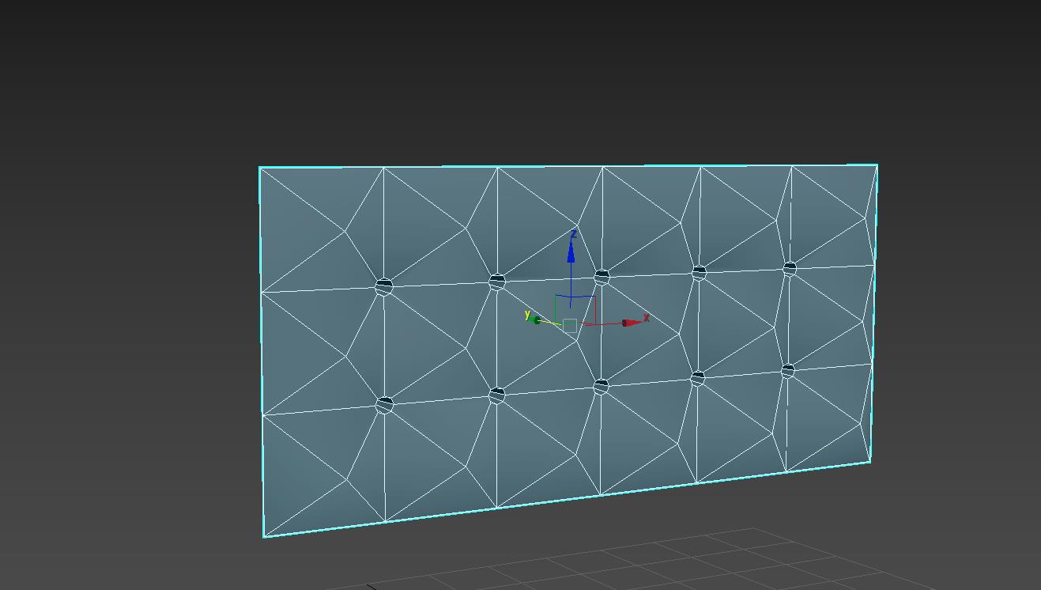1041x590 pixels.
Task: Select the red X axis arrow of move gizmo
Action: pyautogui.click(x=632, y=323)
